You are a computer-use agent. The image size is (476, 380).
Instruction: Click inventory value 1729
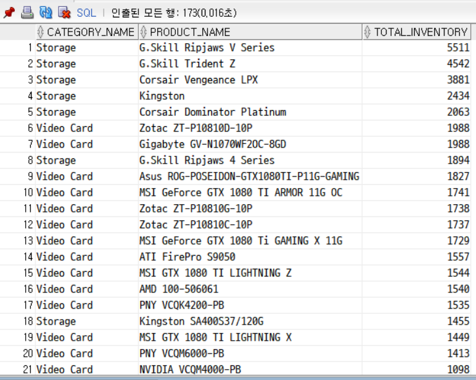coord(458,241)
